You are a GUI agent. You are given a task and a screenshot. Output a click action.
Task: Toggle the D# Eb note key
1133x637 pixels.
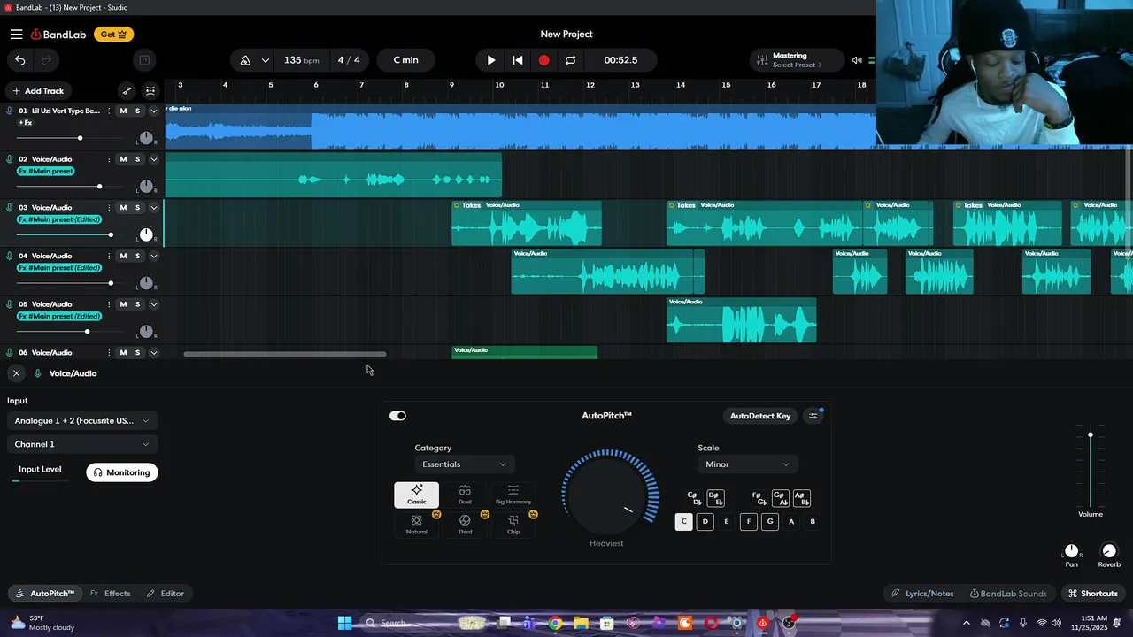(715, 498)
